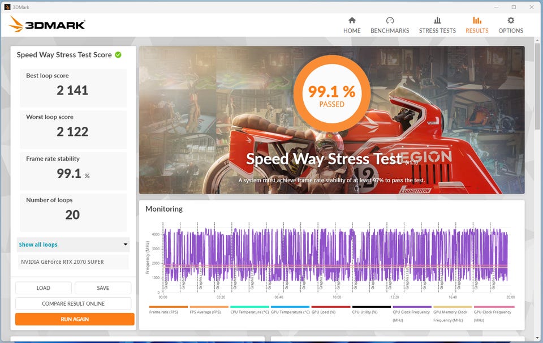This screenshot has height=343, width=543.
Task: Click the scrollbar down arrow
Action: tap(537, 338)
